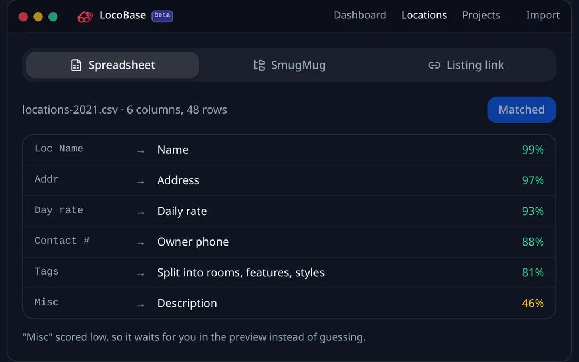Switch to the SmugMug tab

pos(289,65)
